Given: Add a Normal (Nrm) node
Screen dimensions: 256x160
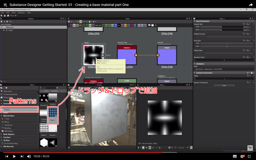Looking at the screenshot, I should pos(116,25).
